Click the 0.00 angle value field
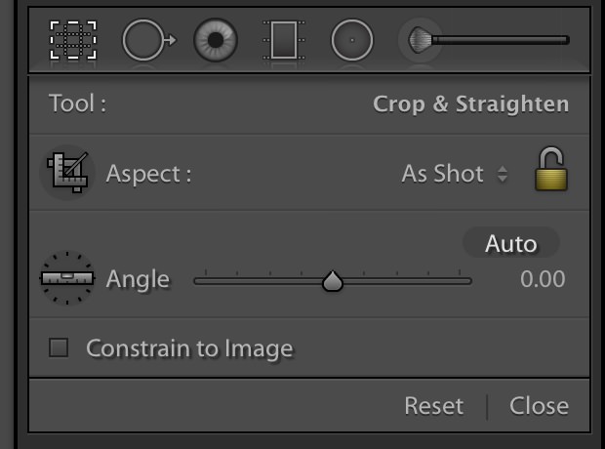 pos(543,279)
